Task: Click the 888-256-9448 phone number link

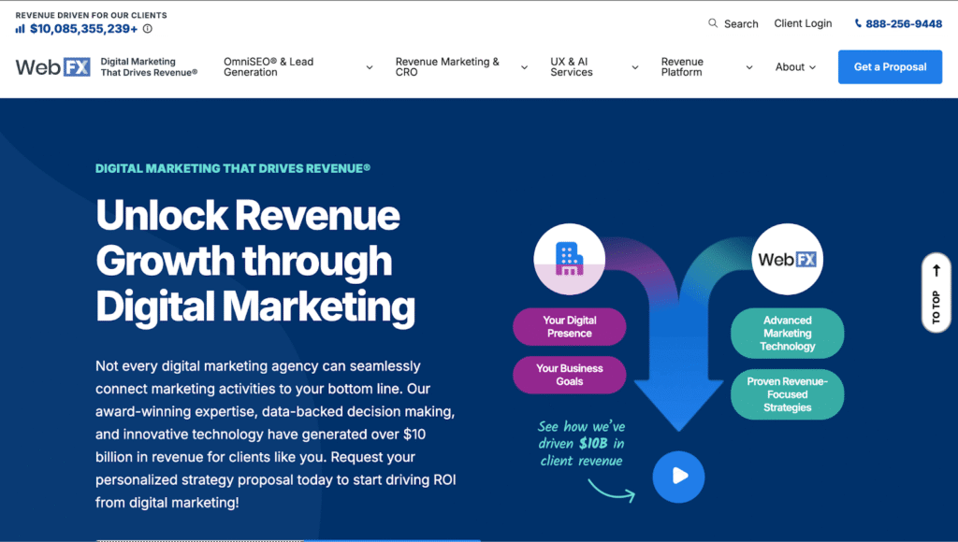Action: tap(905, 23)
